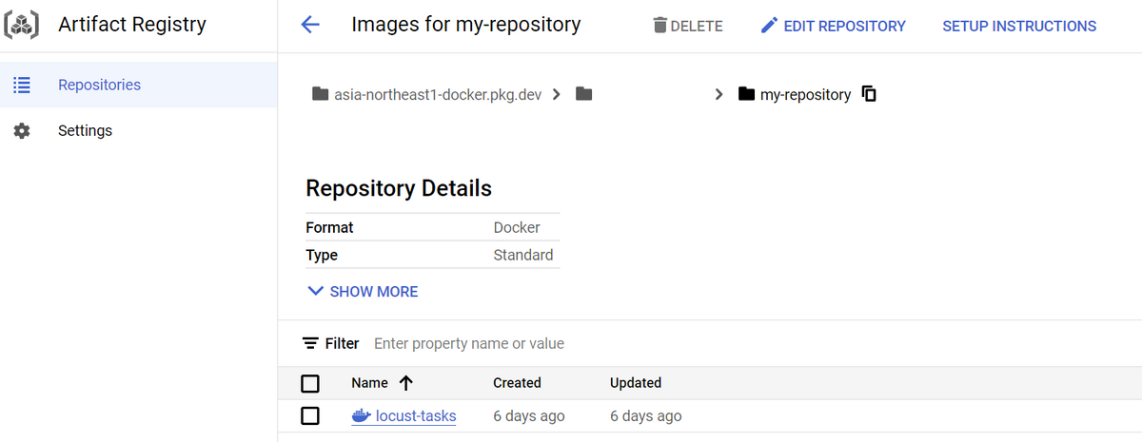Click the Type 'Standard' value
The image size is (1142, 442).
point(523,255)
